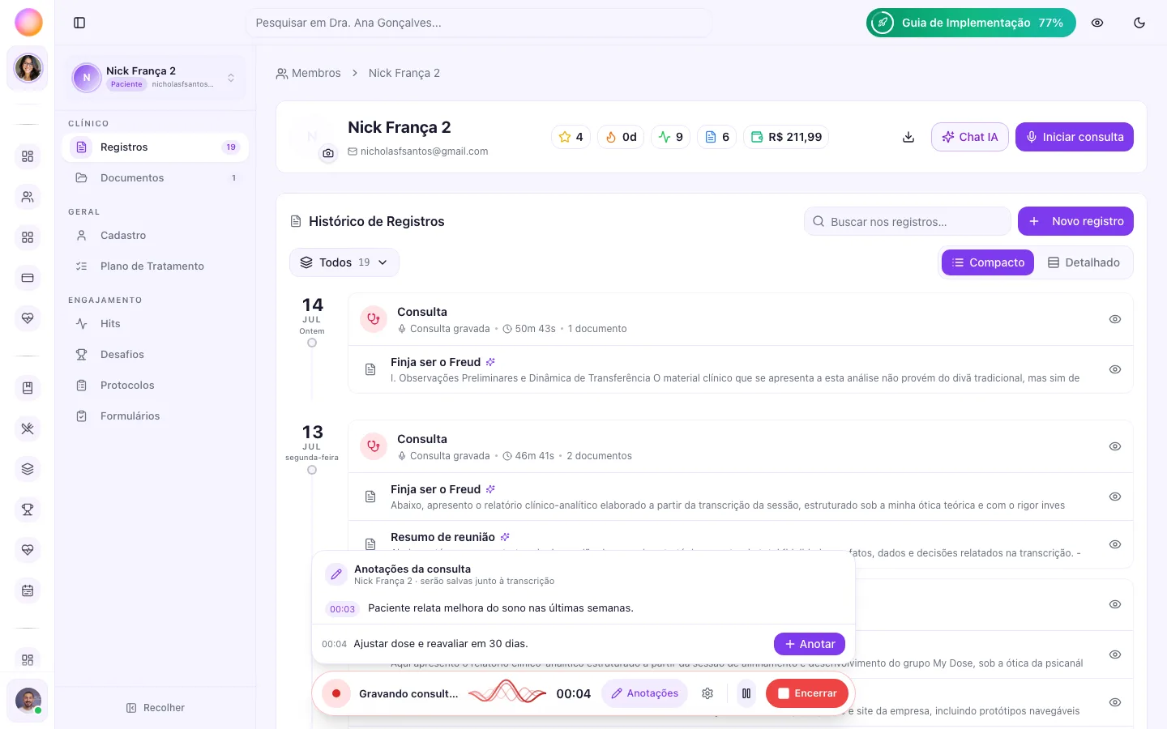Download patient data via the download icon
The image size is (1167, 729).
point(908,137)
